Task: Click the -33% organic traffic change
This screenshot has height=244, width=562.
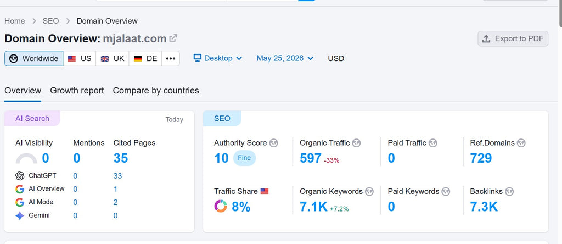Action: [x=331, y=161]
